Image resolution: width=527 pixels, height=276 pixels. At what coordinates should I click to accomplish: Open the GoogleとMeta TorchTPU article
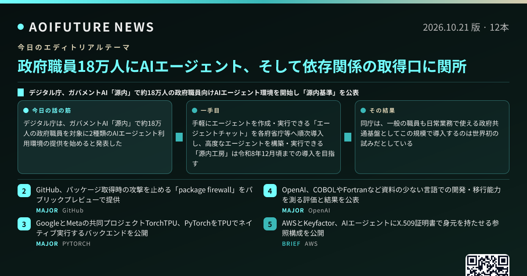[x=144, y=228]
